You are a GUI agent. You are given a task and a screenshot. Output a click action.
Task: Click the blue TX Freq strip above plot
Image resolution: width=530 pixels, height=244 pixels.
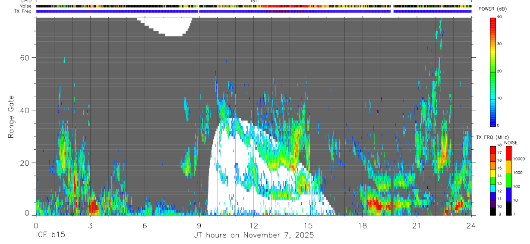coord(254,11)
